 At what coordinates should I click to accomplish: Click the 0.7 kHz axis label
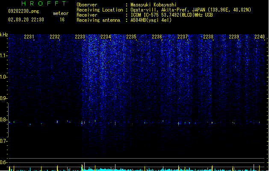point(3,141)
